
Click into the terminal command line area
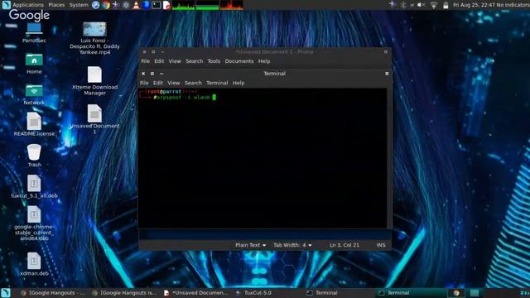pos(263,158)
